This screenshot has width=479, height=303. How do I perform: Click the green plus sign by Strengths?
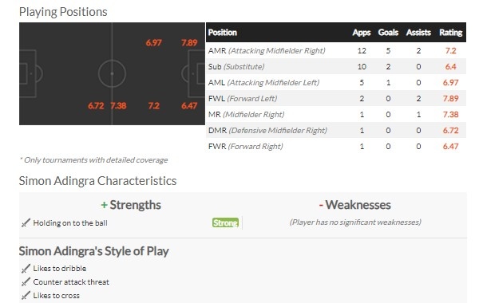coord(104,205)
